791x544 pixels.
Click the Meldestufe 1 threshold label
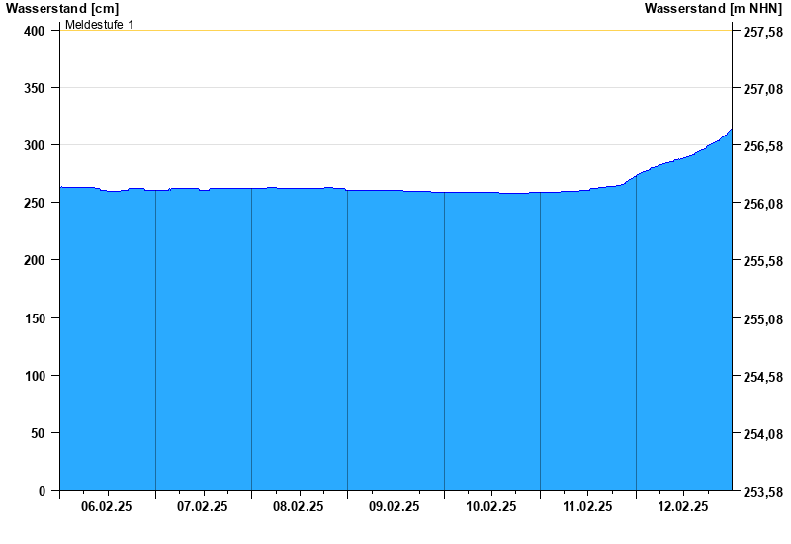click(x=99, y=24)
